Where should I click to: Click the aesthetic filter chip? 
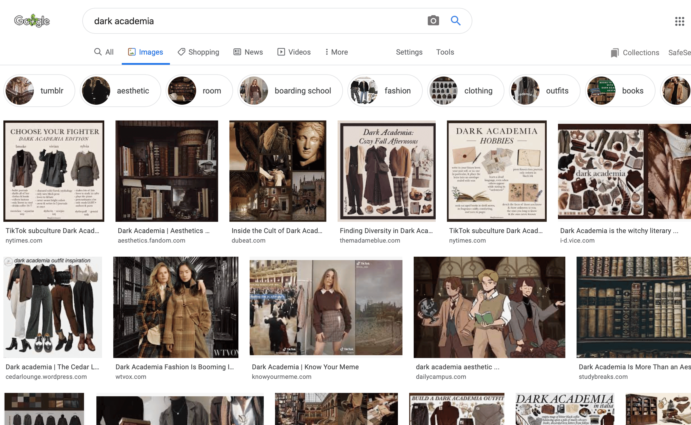click(120, 91)
